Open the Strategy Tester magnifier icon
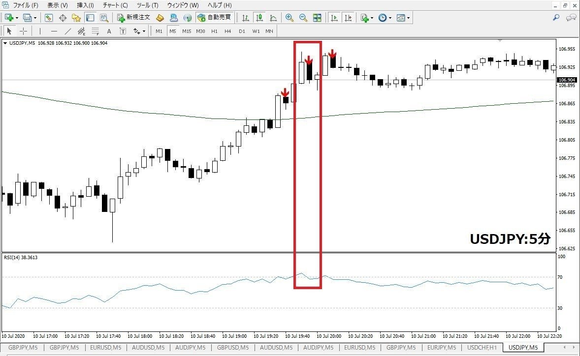 point(104,17)
